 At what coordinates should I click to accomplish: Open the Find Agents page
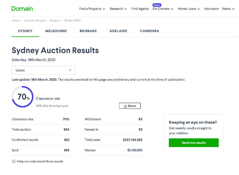(139, 9)
